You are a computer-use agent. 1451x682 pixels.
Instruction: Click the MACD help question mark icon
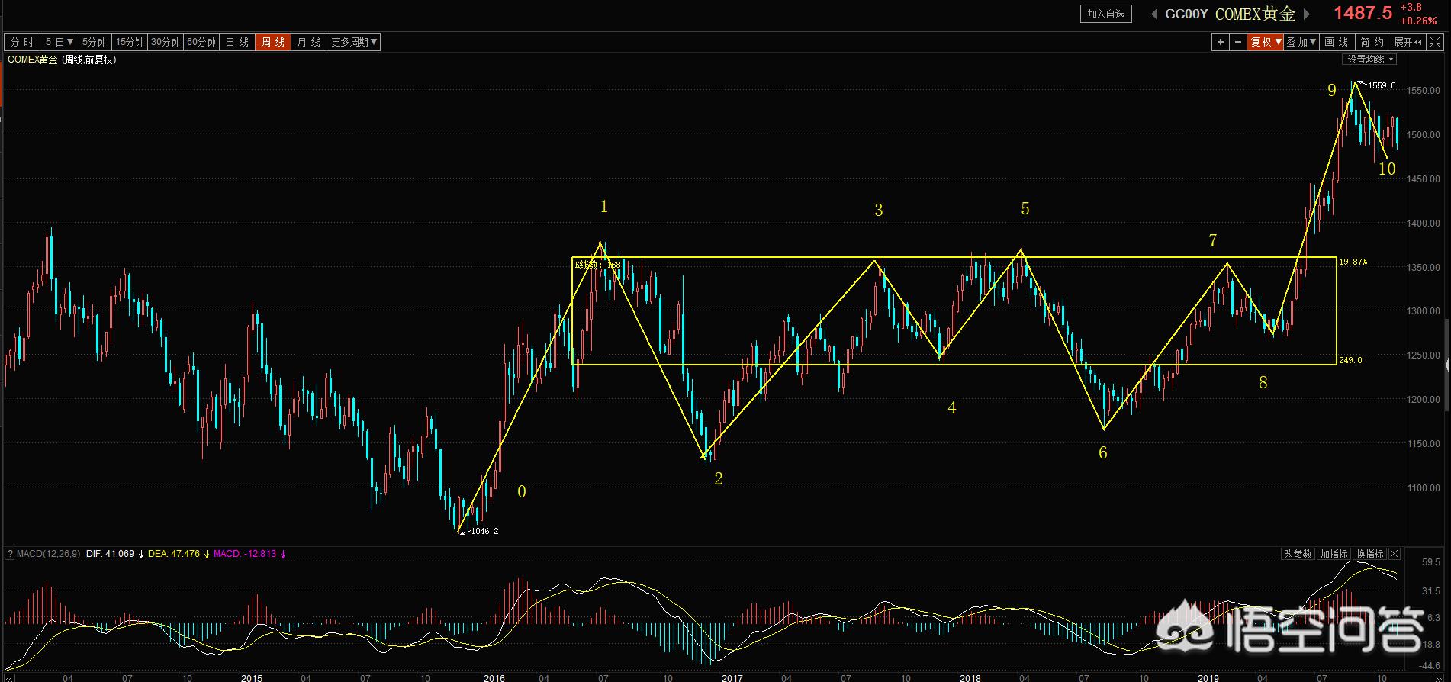coord(10,554)
